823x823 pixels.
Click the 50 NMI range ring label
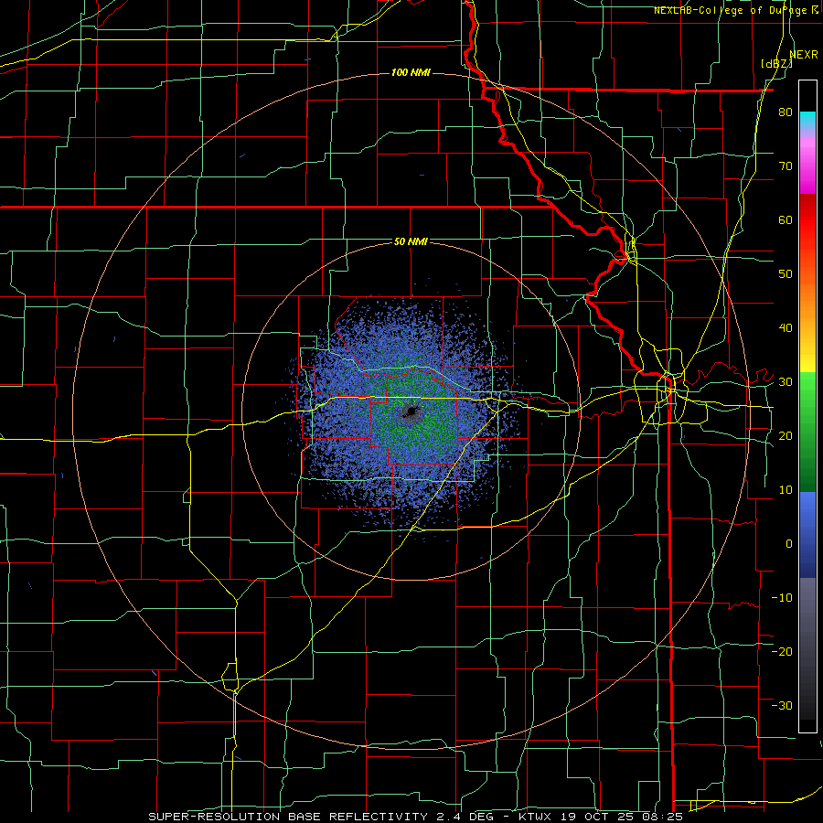pos(411,241)
